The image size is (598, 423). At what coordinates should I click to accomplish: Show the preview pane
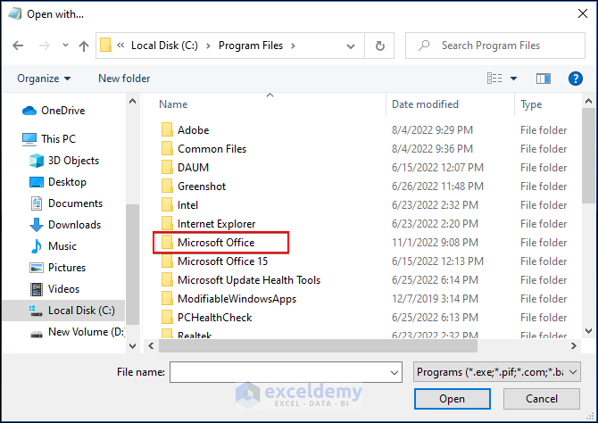[543, 79]
